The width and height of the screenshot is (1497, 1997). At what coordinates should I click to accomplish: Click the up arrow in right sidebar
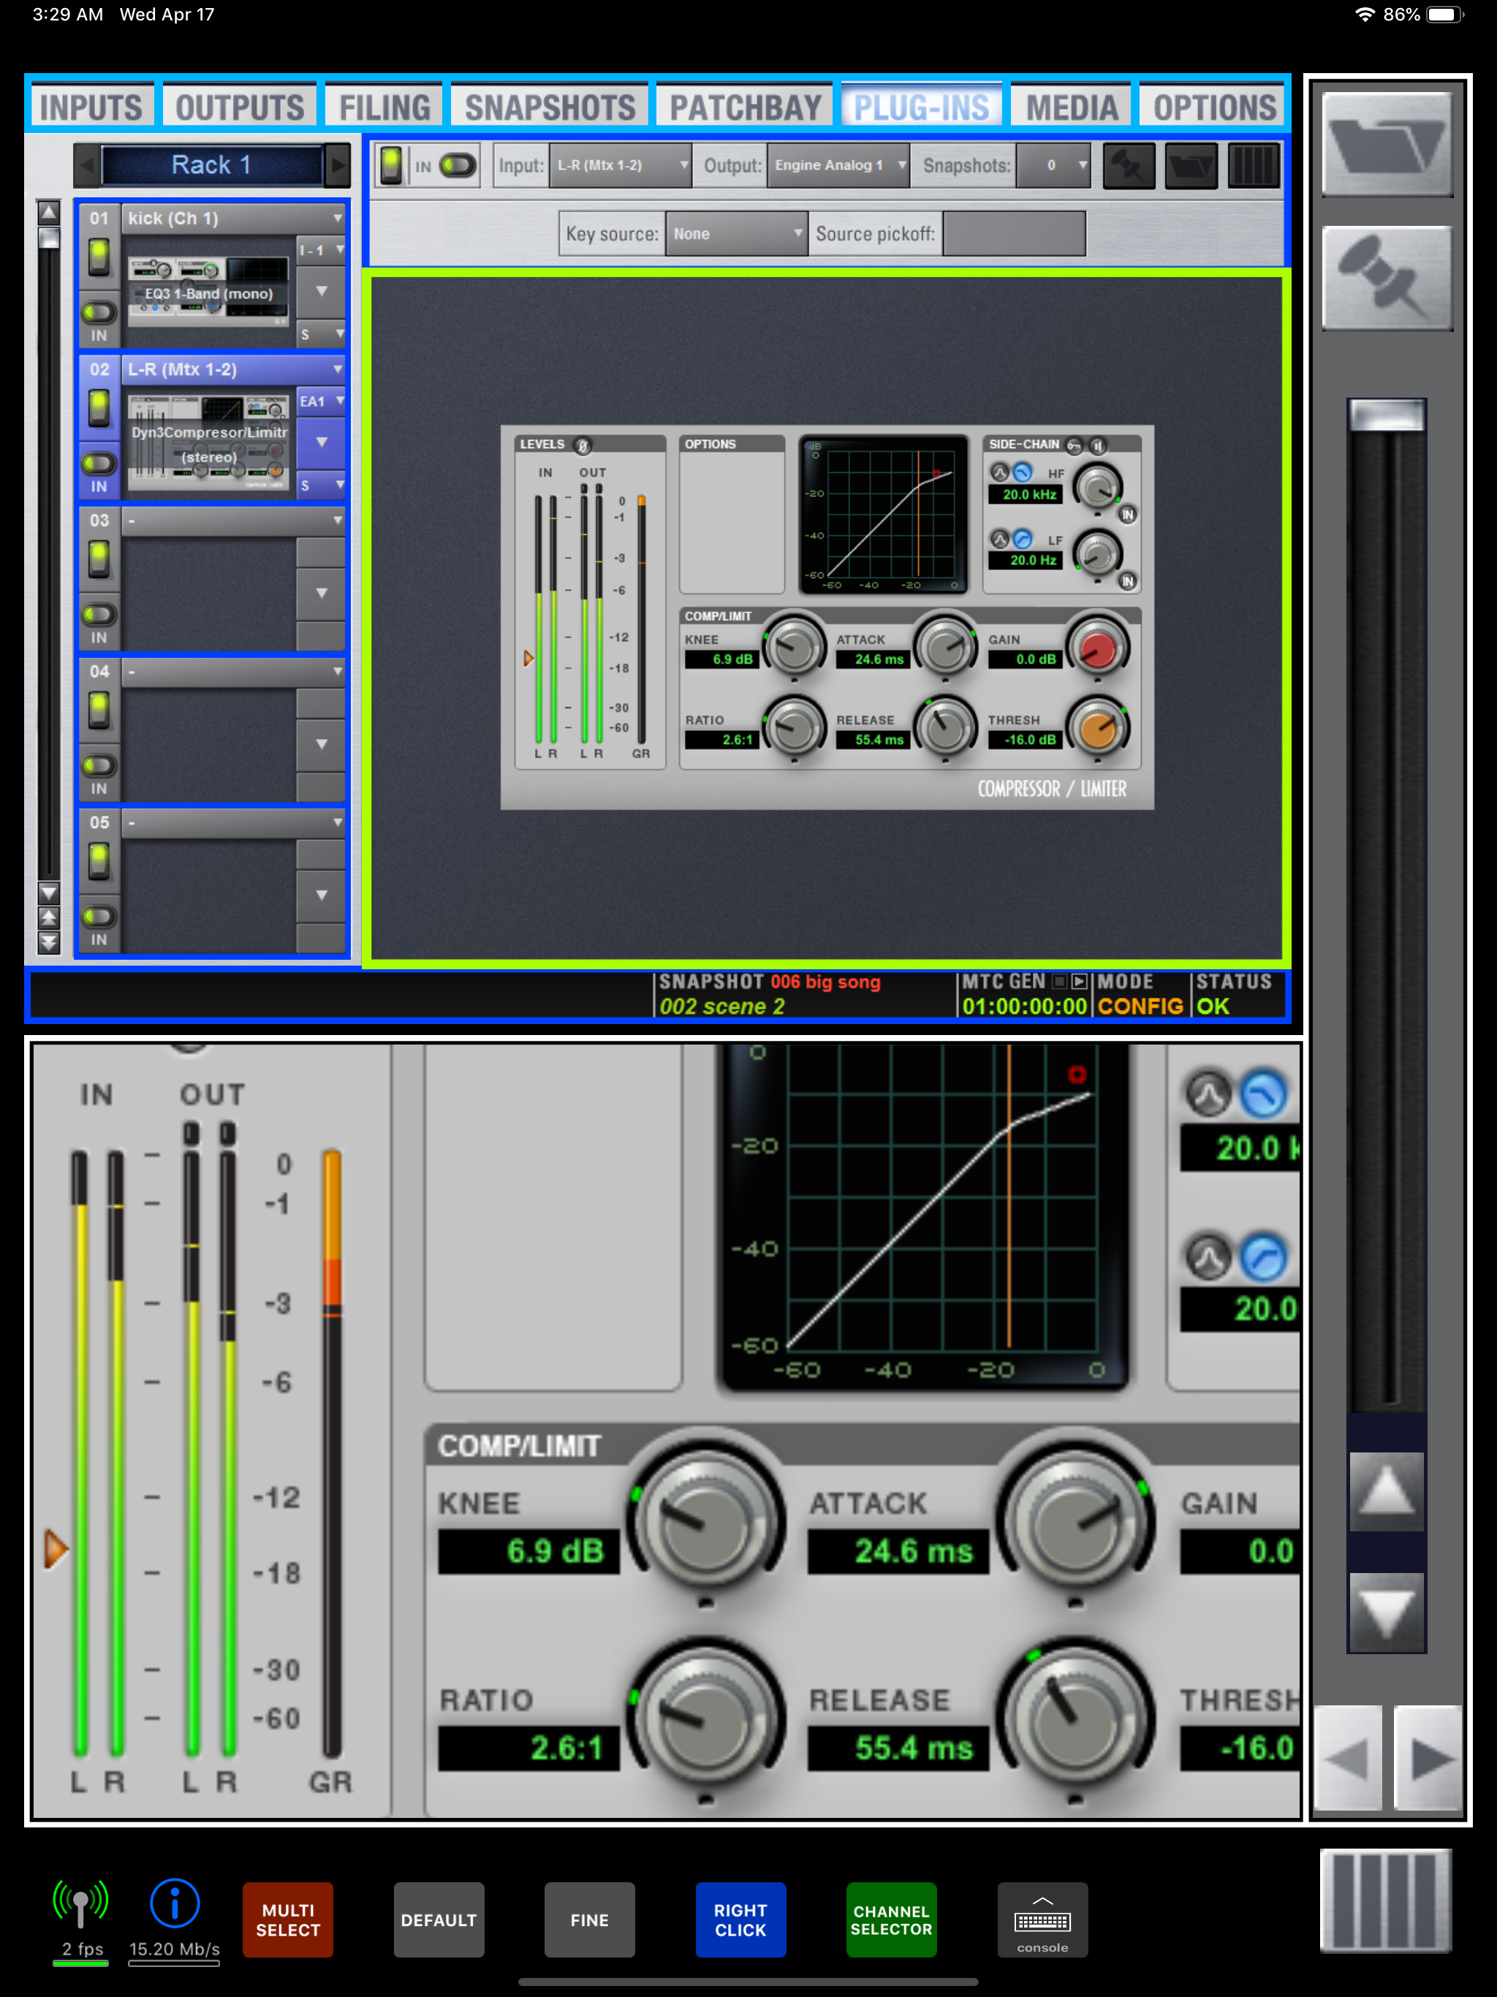tap(1387, 1490)
